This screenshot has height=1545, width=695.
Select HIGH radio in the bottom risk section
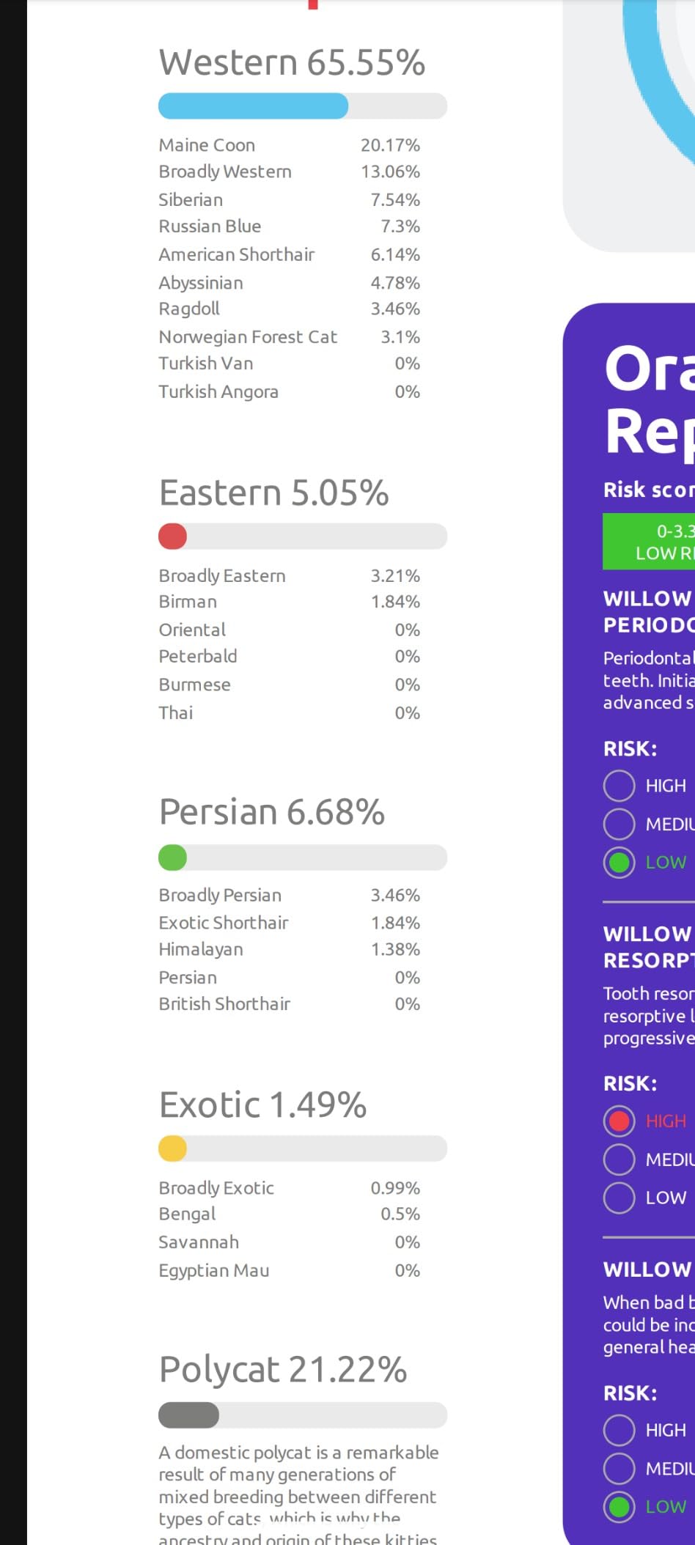pos(619,1430)
